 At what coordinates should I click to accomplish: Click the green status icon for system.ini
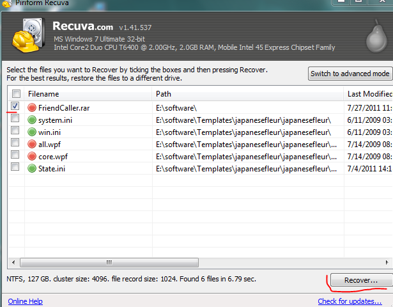[x=32, y=120]
